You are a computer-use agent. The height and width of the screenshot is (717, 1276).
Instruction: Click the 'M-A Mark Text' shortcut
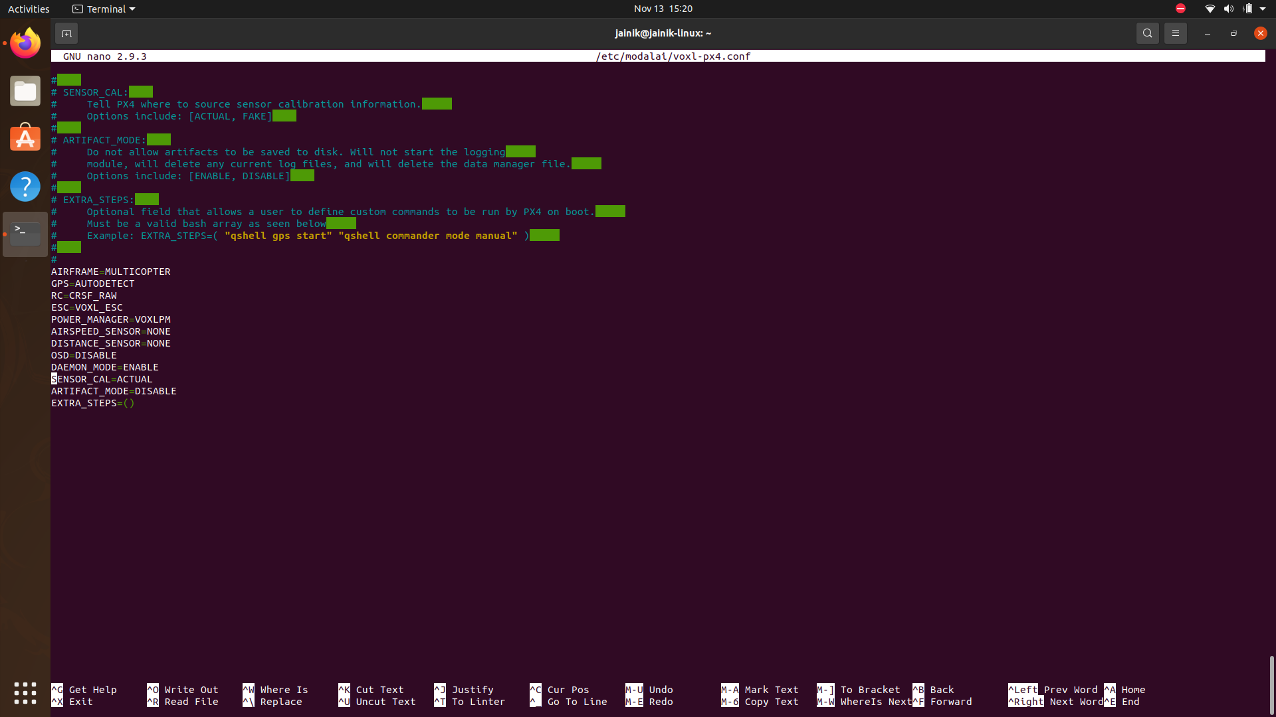tap(760, 690)
